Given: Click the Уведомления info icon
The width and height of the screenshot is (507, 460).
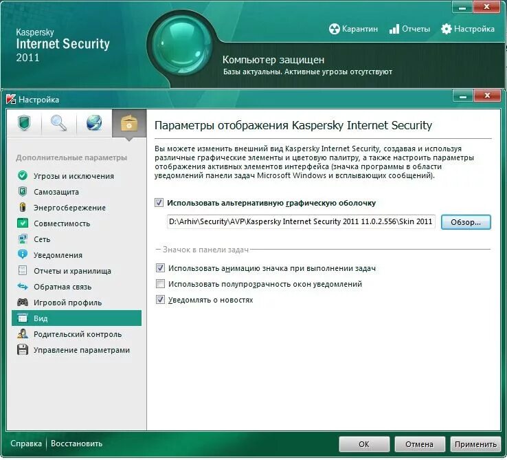Looking at the screenshot, I should pyautogui.click(x=22, y=254).
